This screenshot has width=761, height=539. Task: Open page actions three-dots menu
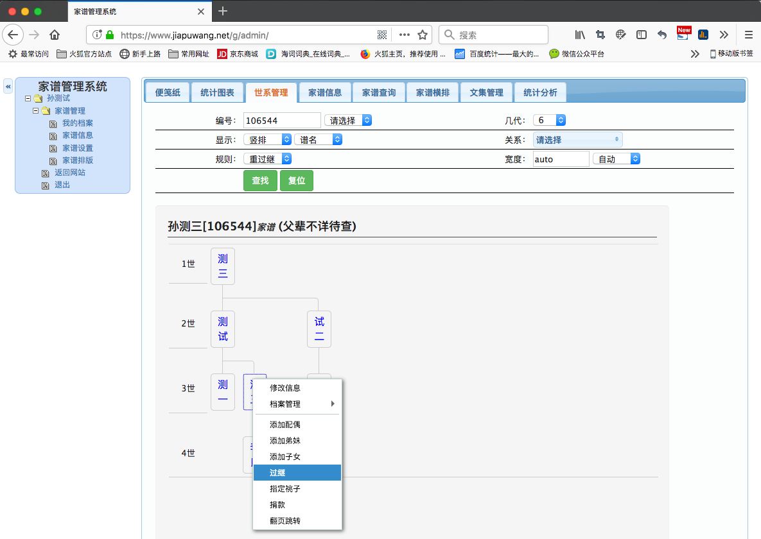click(x=405, y=35)
